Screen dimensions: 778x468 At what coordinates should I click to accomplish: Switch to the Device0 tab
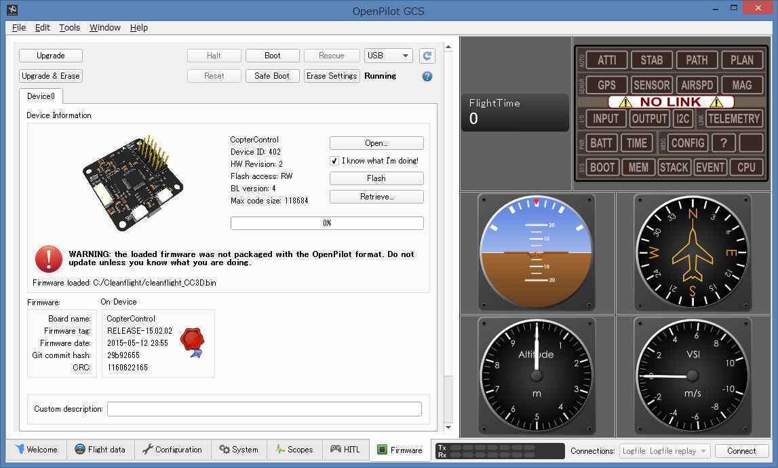pos(41,96)
